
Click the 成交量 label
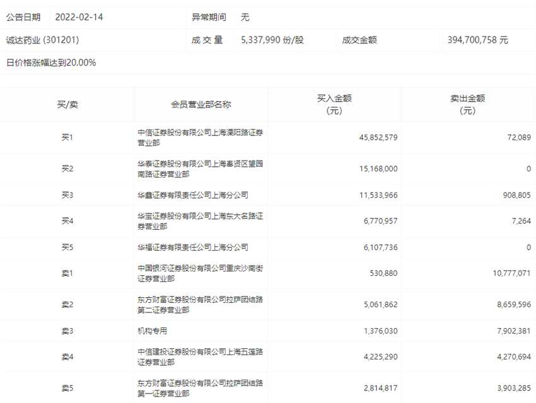(207, 40)
